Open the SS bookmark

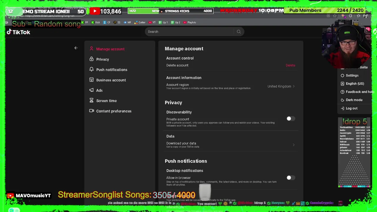[x=117, y=22]
